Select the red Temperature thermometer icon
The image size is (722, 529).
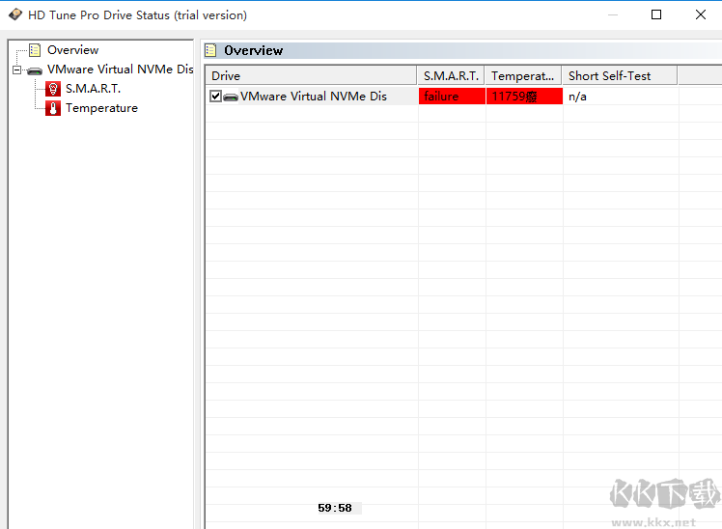(x=53, y=108)
